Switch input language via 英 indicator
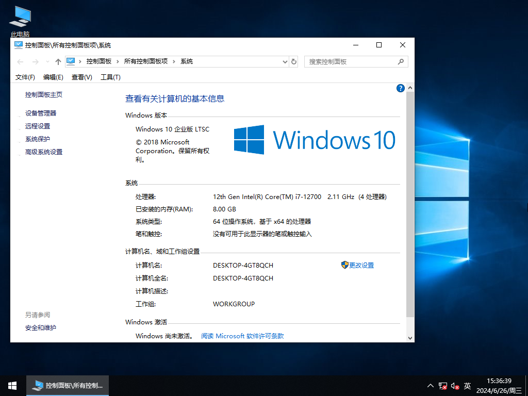 click(x=467, y=385)
